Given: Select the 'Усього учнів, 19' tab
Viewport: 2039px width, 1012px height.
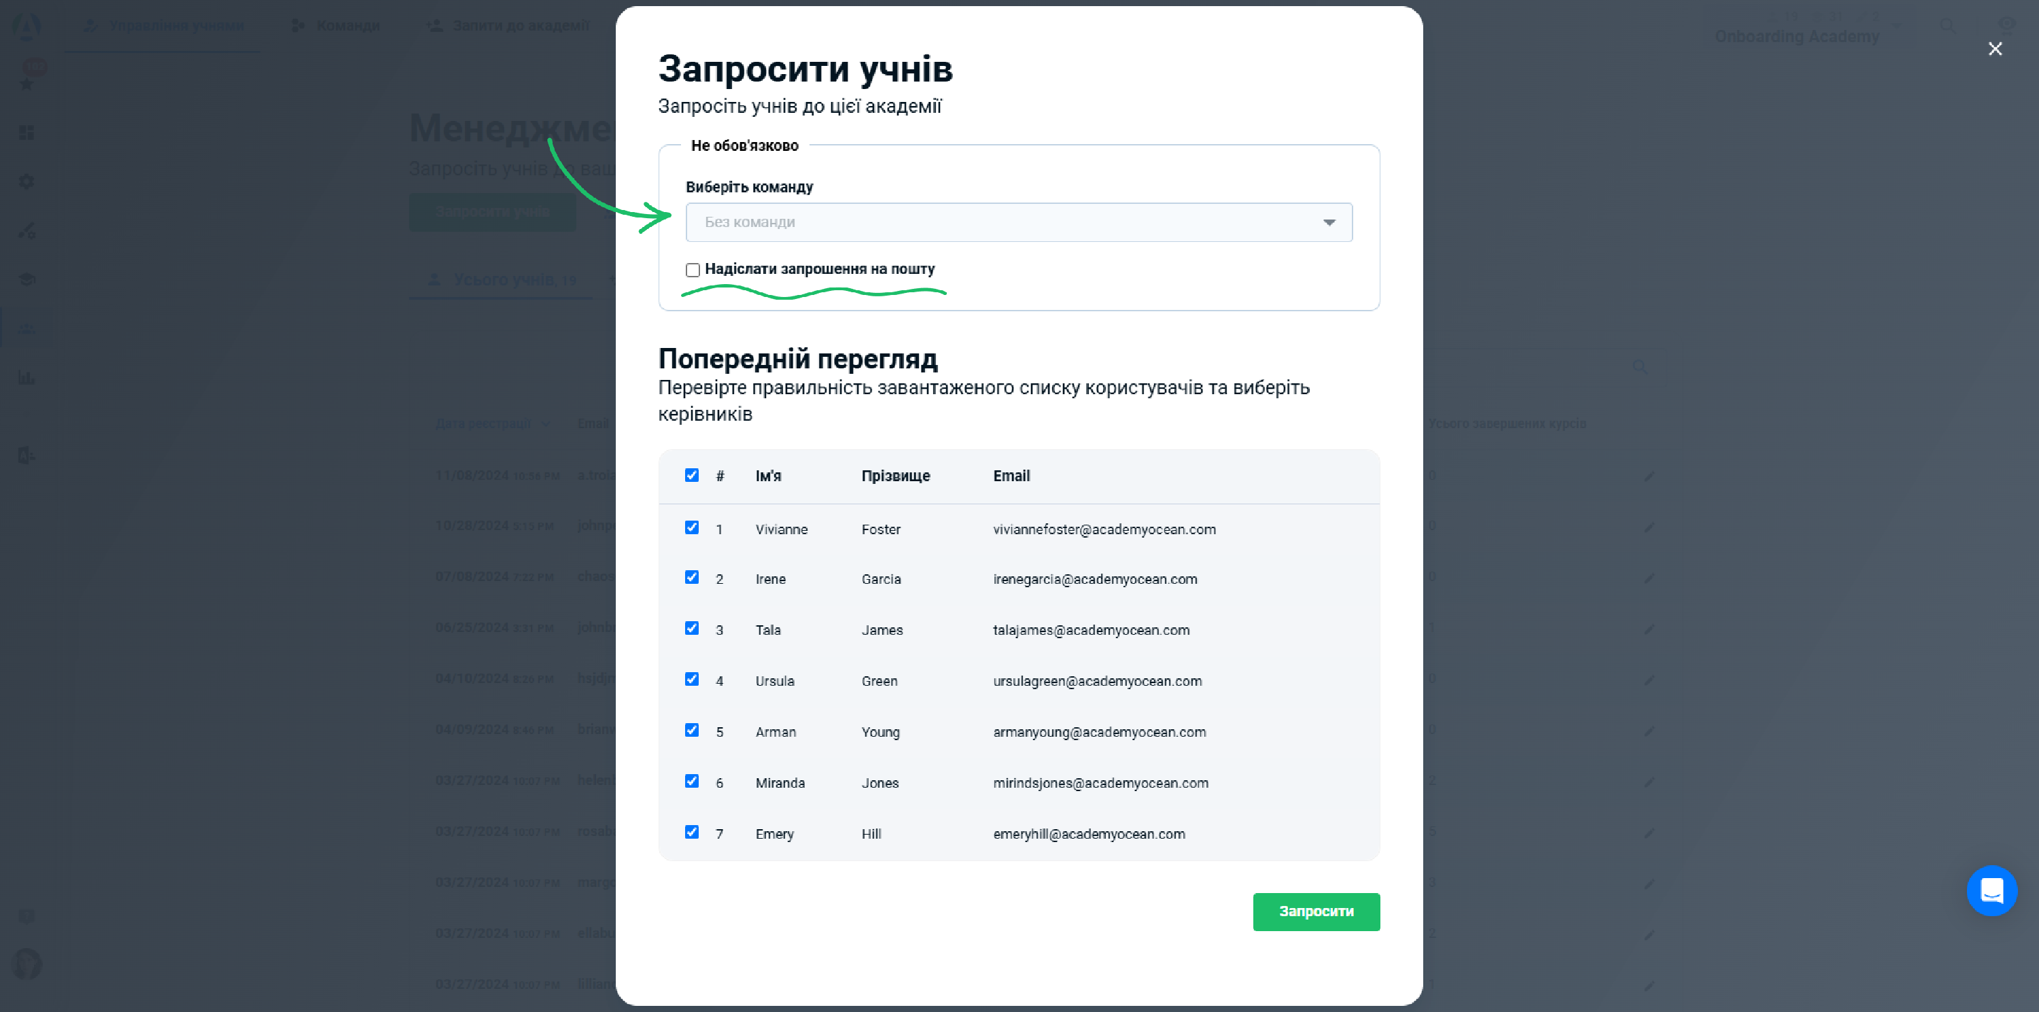Looking at the screenshot, I should tap(502, 280).
